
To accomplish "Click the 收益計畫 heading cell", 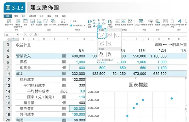I will (23, 45).
